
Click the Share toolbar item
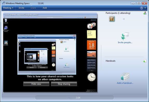click(33, 8)
